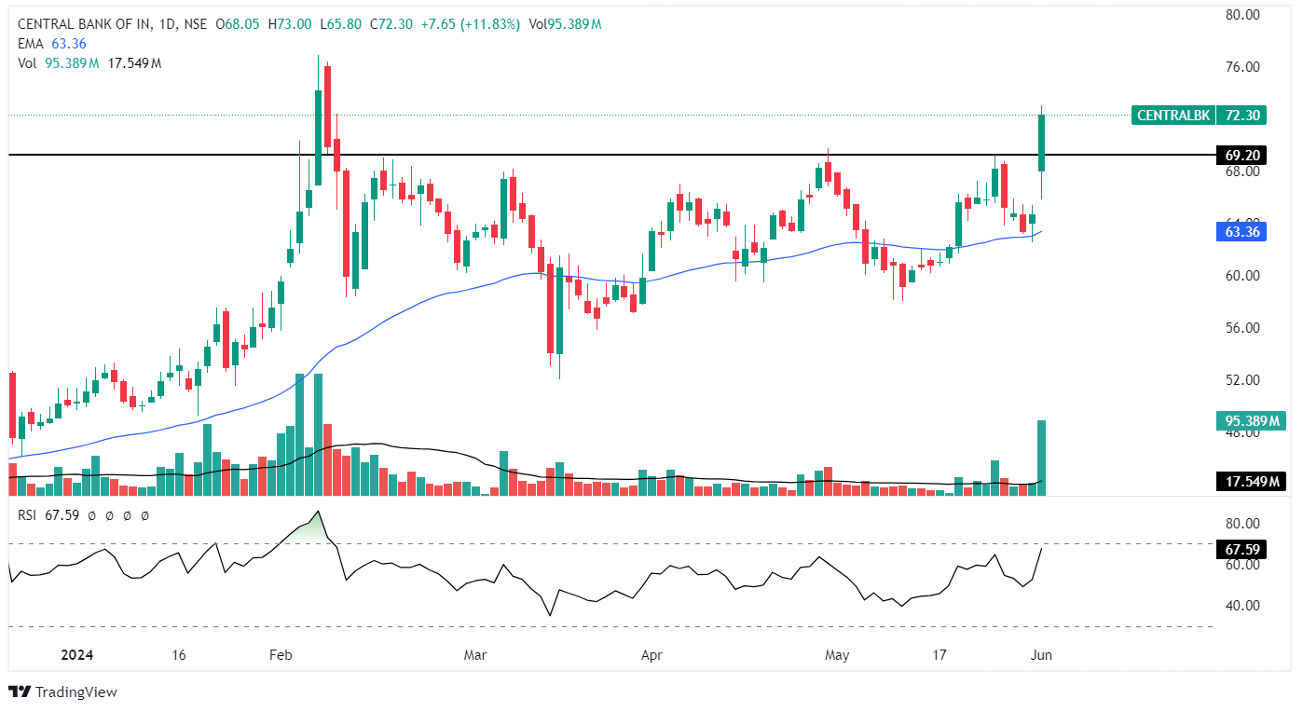Image resolution: width=1303 pixels, height=712 pixels.
Task: Select the May label on time axis
Action: click(x=837, y=655)
